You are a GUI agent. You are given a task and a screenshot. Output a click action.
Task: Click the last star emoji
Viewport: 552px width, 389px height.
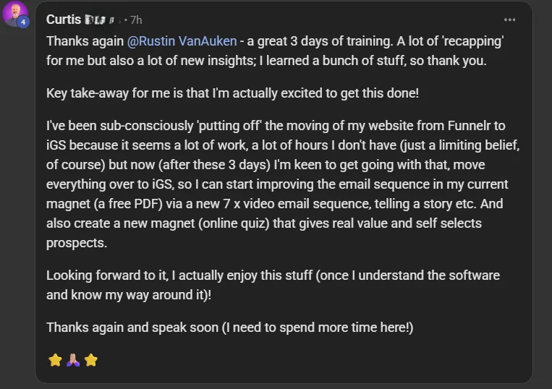click(90, 359)
